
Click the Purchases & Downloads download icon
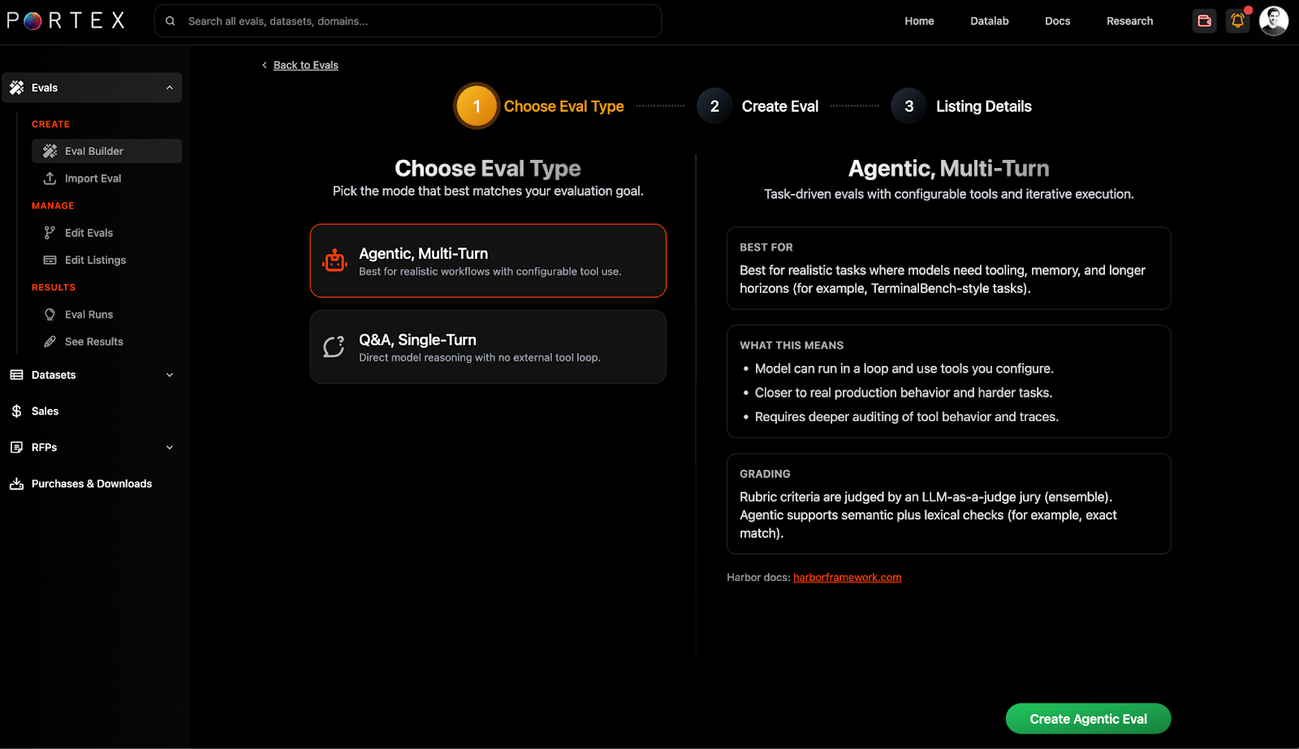click(16, 484)
